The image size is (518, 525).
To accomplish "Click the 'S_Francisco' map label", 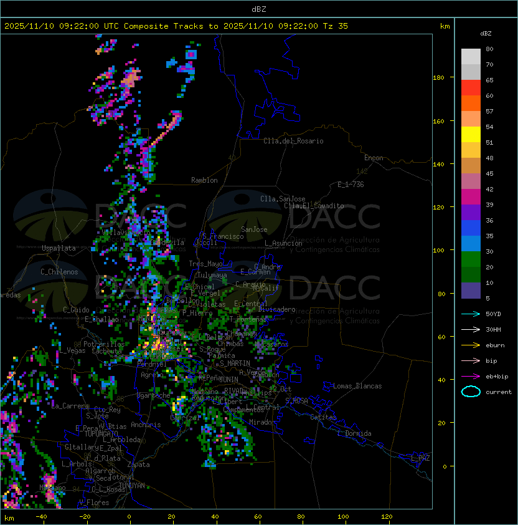I will pyautogui.click(x=223, y=236).
